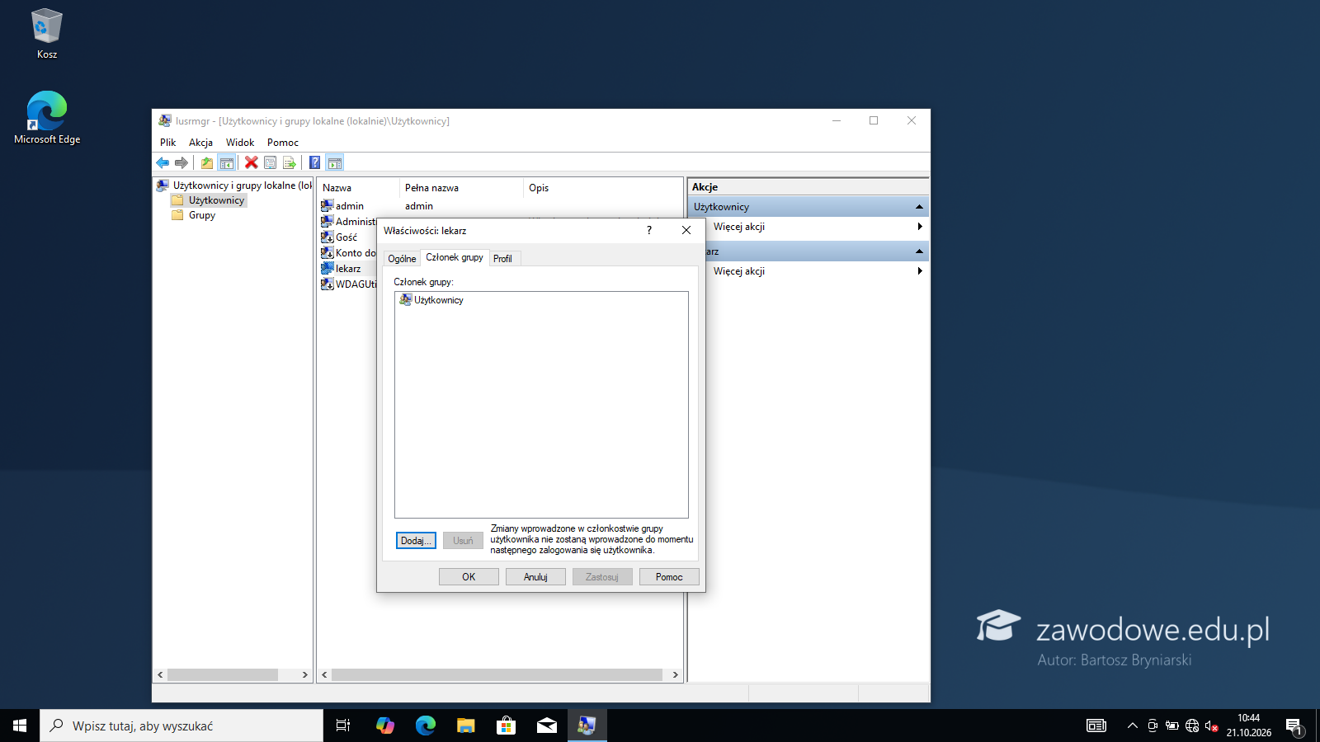This screenshot has width=1320, height=742.
Task: Select the Kosz recycle bin desktop icon
Action: [47, 34]
